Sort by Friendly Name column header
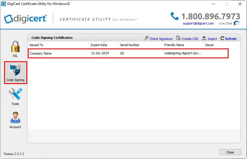Image resolution: width=247 pixels, height=159 pixels. click(x=183, y=45)
